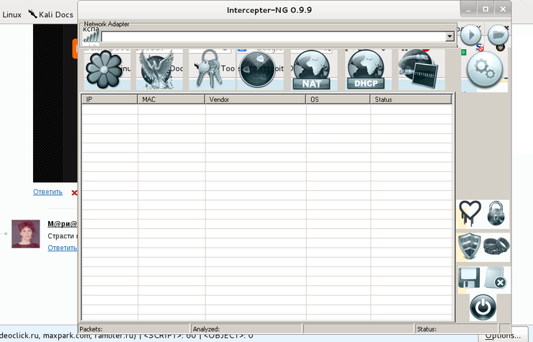
Task: Toggle the power button
Action: (x=483, y=308)
